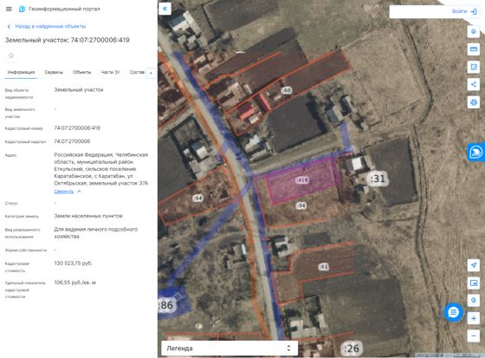Collapse the address with Свернуть link
This screenshot has width=485, height=358.
point(68,192)
